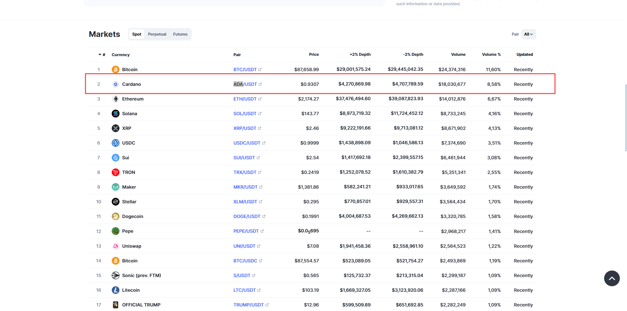Open the PEPE/USDT pair link

click(x=246, y=231)
